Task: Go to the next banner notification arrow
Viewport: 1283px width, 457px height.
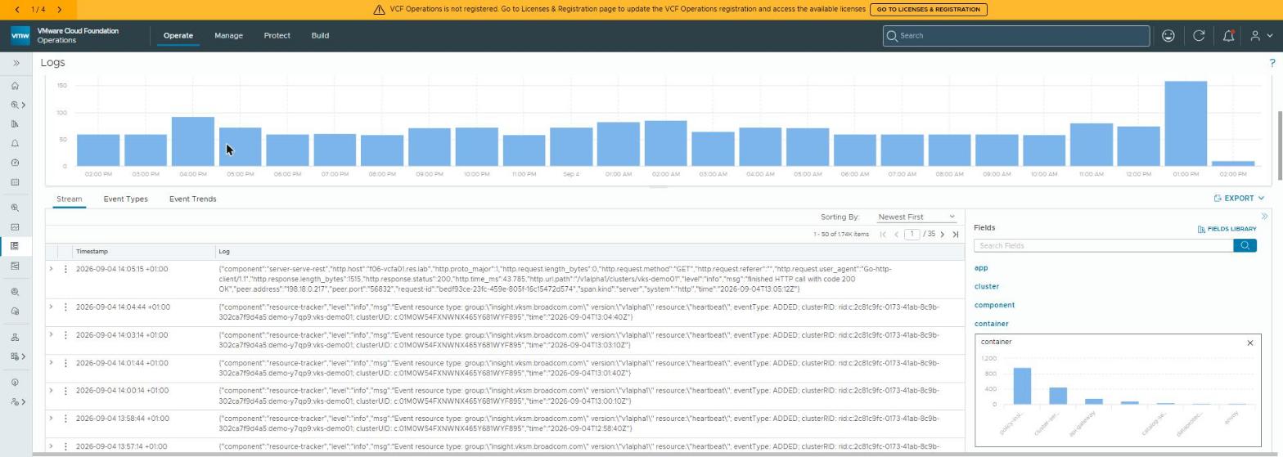Action: coord(60,10)
